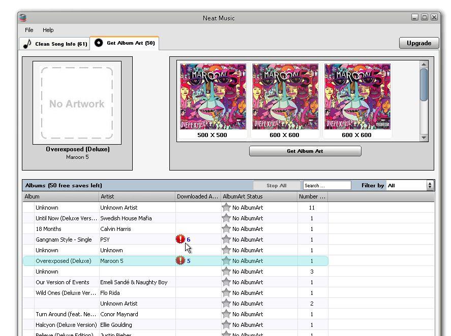451x336 pixels.
Task: Sort by the Artist column header
Action: tap(137, 196)
